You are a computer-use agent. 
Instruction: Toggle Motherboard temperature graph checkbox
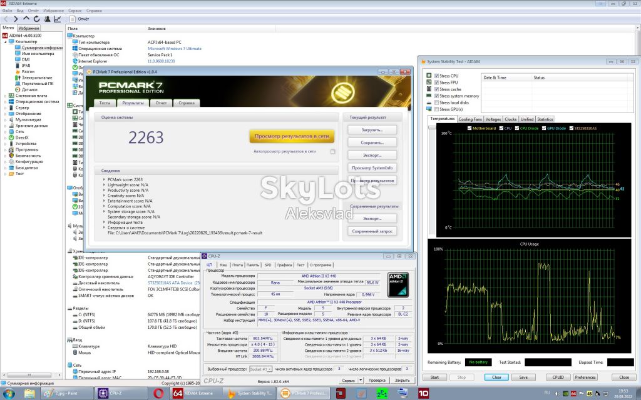pyautogui.click(x=469, y=128)
